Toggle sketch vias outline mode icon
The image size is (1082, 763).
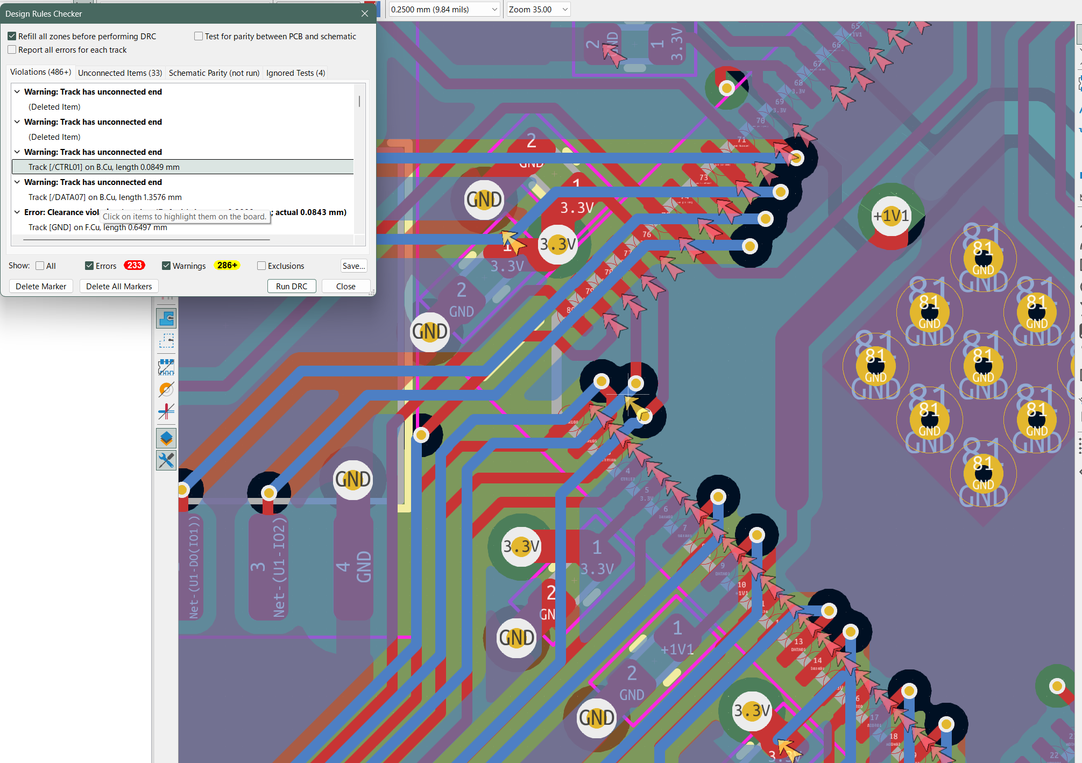point(166,389)
